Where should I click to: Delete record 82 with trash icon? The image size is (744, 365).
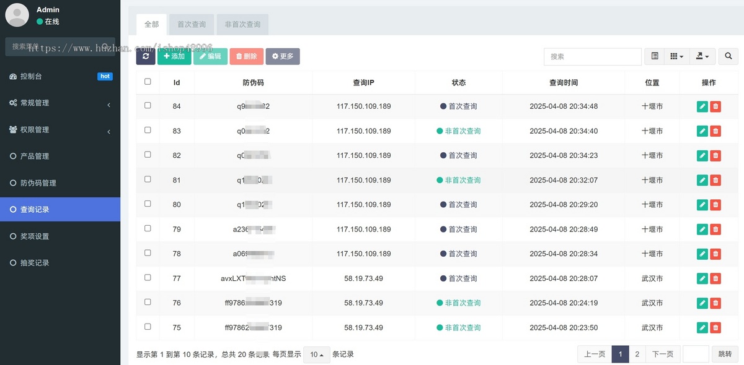pos(715,155)
